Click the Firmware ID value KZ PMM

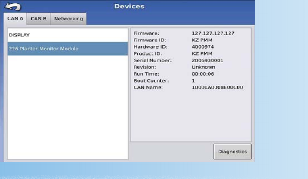tap(202, 40)
